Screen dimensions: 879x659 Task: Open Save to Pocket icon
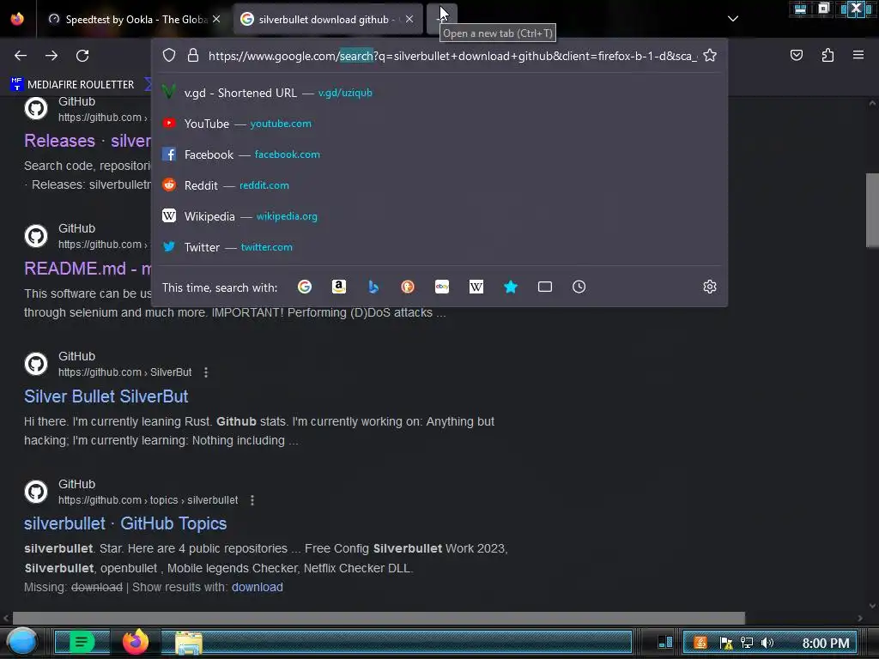[x=796, y=55]
